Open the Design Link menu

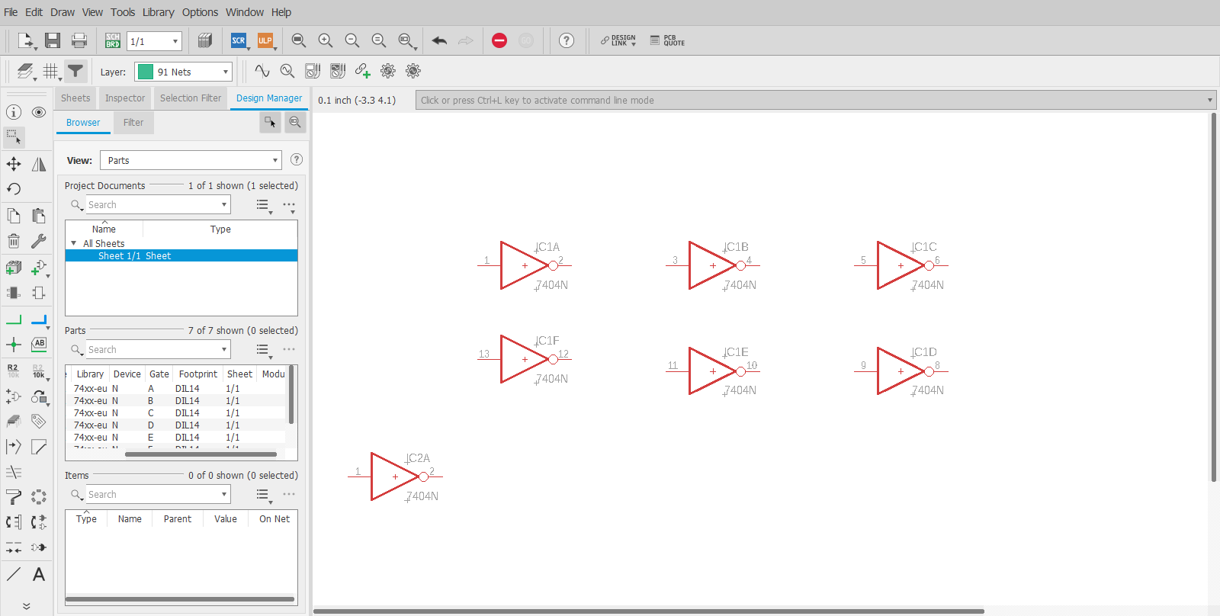point(618,40)
